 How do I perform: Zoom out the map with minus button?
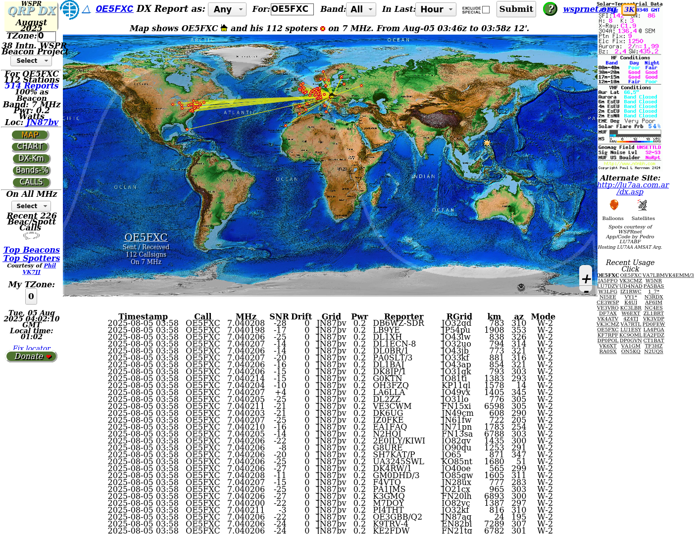(586, 292)
